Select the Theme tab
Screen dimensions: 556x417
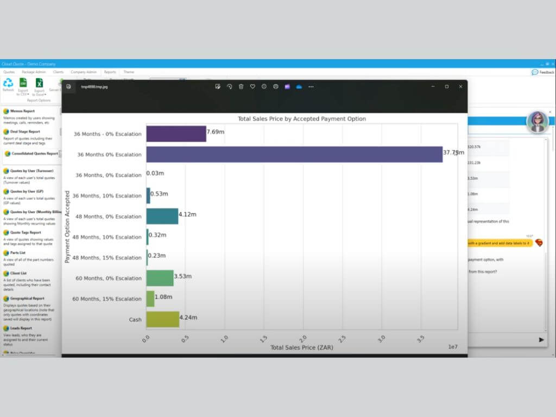pyautogui.click(x=129, y=72)
